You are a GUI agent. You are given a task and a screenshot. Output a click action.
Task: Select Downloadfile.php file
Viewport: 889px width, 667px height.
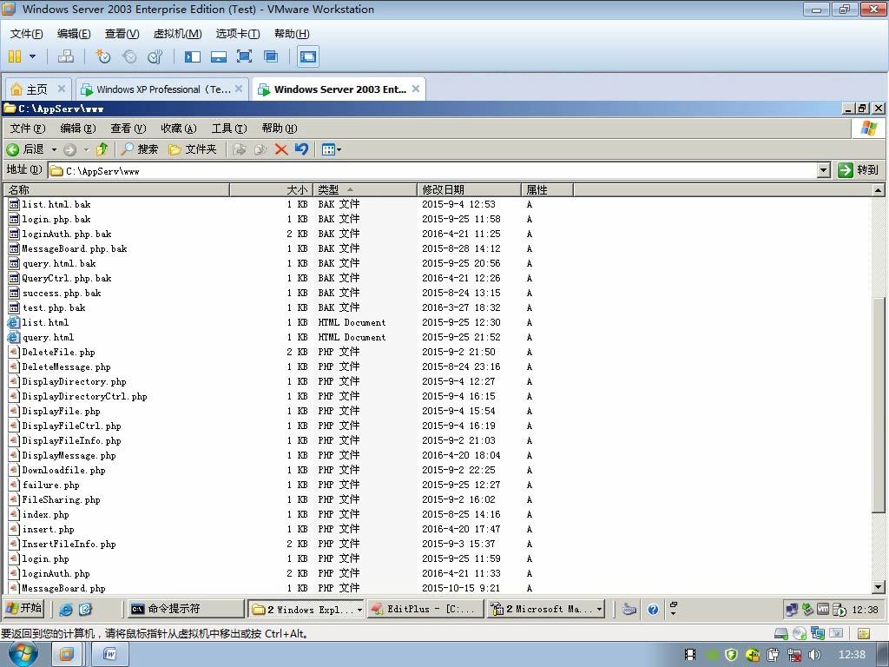click(x=63, y=470)
